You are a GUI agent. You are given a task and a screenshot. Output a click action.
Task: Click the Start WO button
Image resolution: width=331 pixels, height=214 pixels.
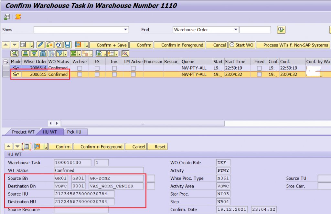click(x=242, y=45)
